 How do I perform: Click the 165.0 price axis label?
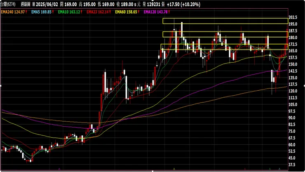[293, 51]
